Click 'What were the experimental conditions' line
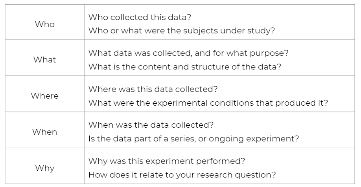 tap(208, 103)
